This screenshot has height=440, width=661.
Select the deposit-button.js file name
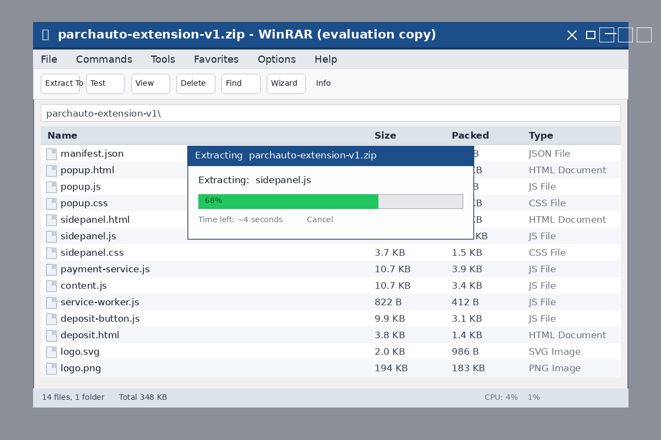coord(100,319)
